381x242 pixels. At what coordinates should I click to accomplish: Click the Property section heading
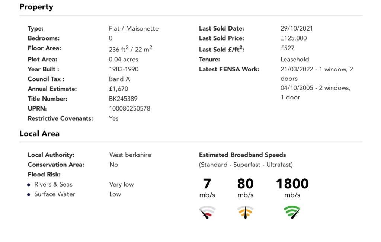coord(36,7)
